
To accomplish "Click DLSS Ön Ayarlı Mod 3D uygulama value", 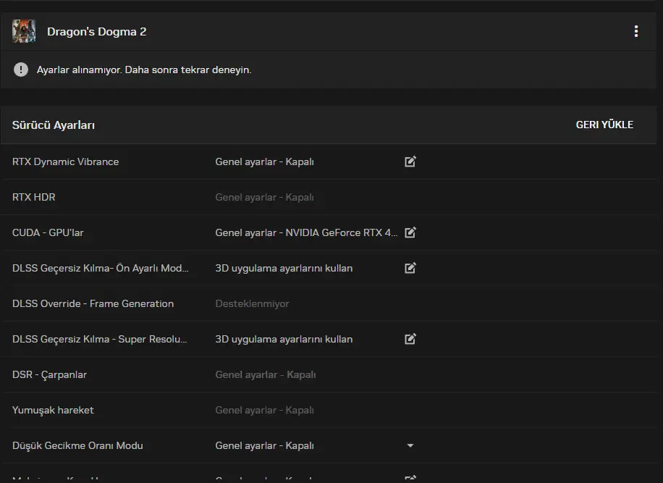I will click(284, 268).
